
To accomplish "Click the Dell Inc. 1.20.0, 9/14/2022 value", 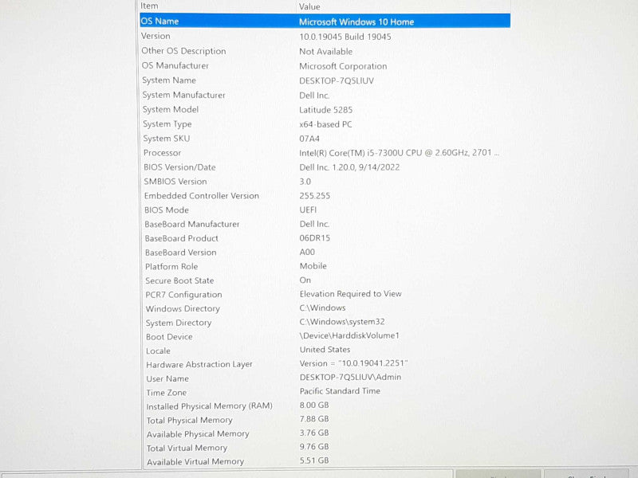I will [349, 167].
